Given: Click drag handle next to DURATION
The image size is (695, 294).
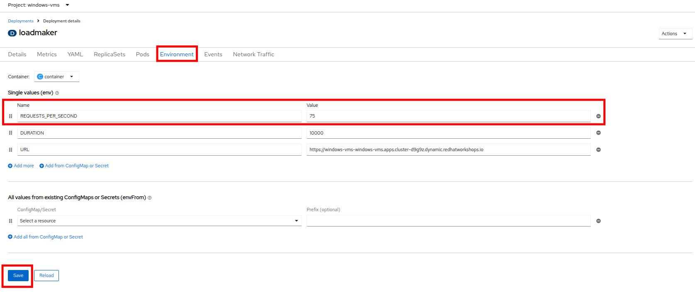Looking at the screenshot, I should (x=11, y=133).
